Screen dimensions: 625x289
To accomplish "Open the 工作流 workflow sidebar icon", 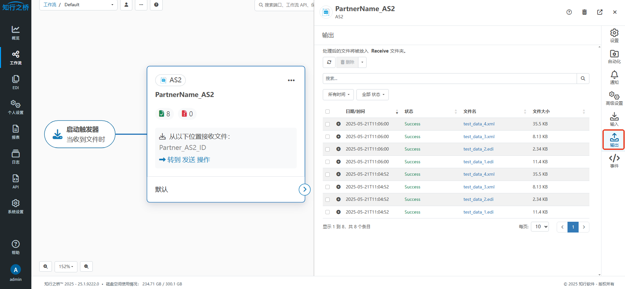I will 15,57.
